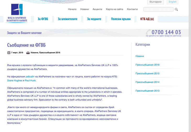The image size is (191, 132).
Task: Click the article title Съобщение на ФГВБ
Action: click(26, 45)
